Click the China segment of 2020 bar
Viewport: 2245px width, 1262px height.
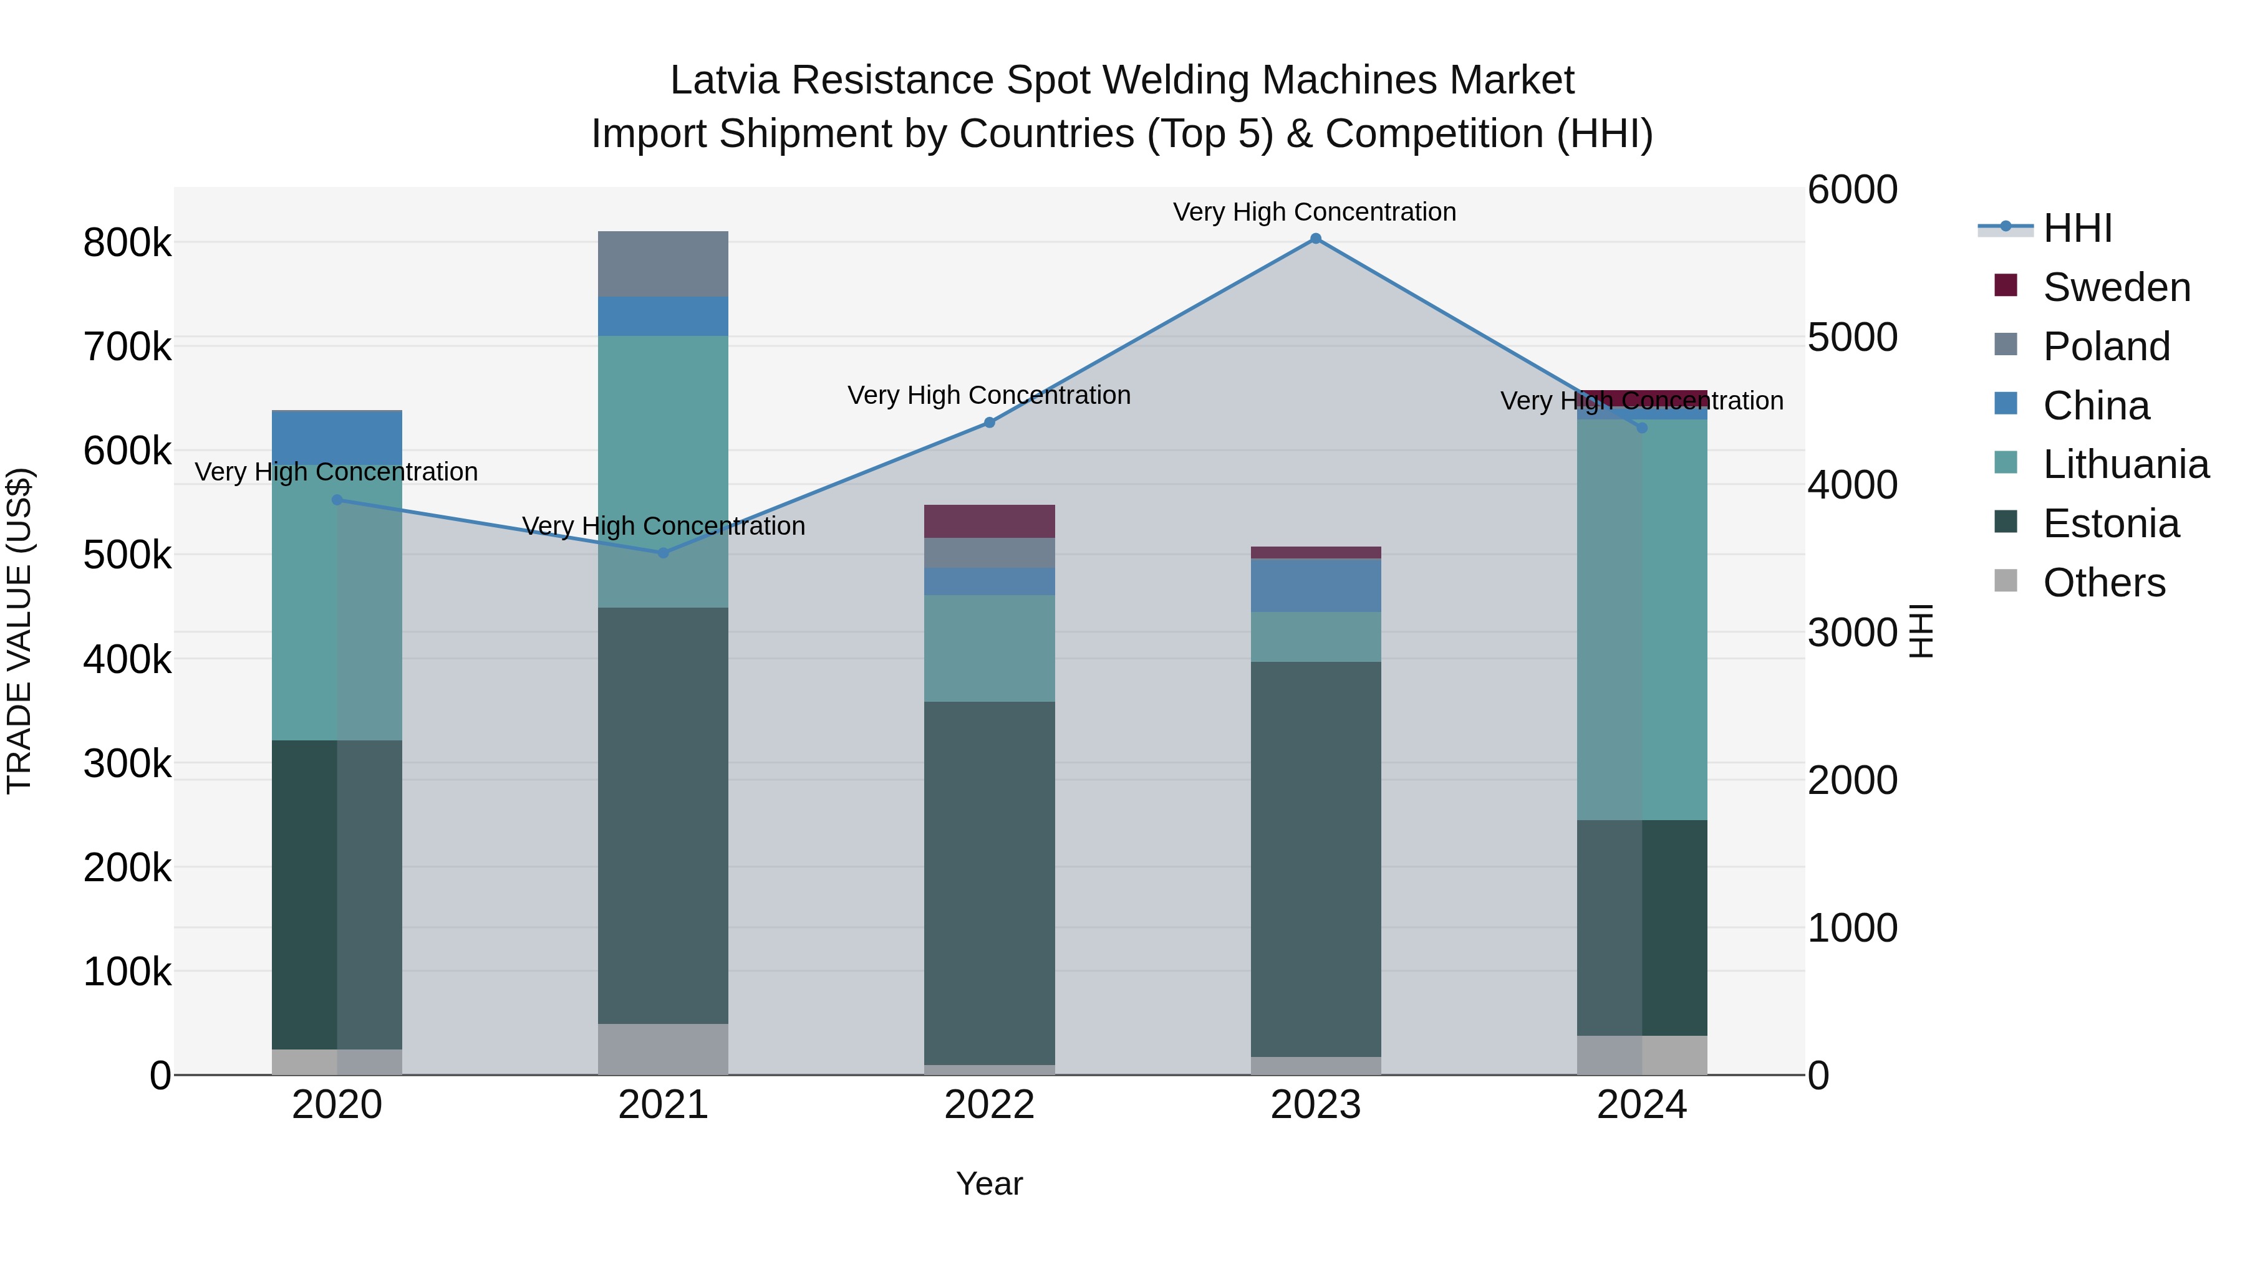click(x=337, y=437)
